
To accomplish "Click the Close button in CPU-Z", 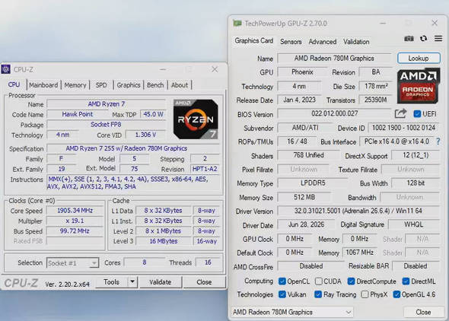I will [x=204, y=282].
